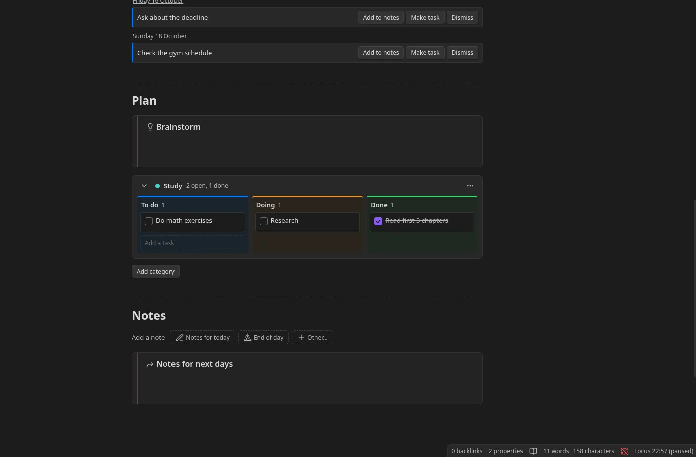The width and height of the screenshot is (696, 457).
Task: Open the Other... note options
Action: [312, 337]
